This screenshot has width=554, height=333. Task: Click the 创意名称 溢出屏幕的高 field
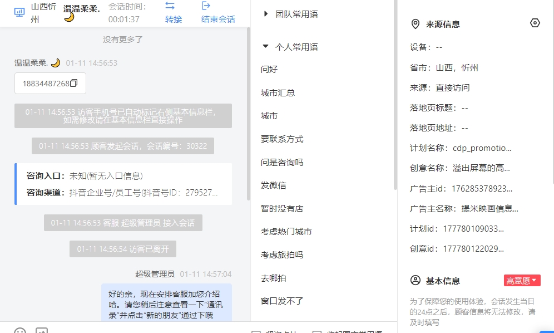pyautogui.click(x=460, y=168)
